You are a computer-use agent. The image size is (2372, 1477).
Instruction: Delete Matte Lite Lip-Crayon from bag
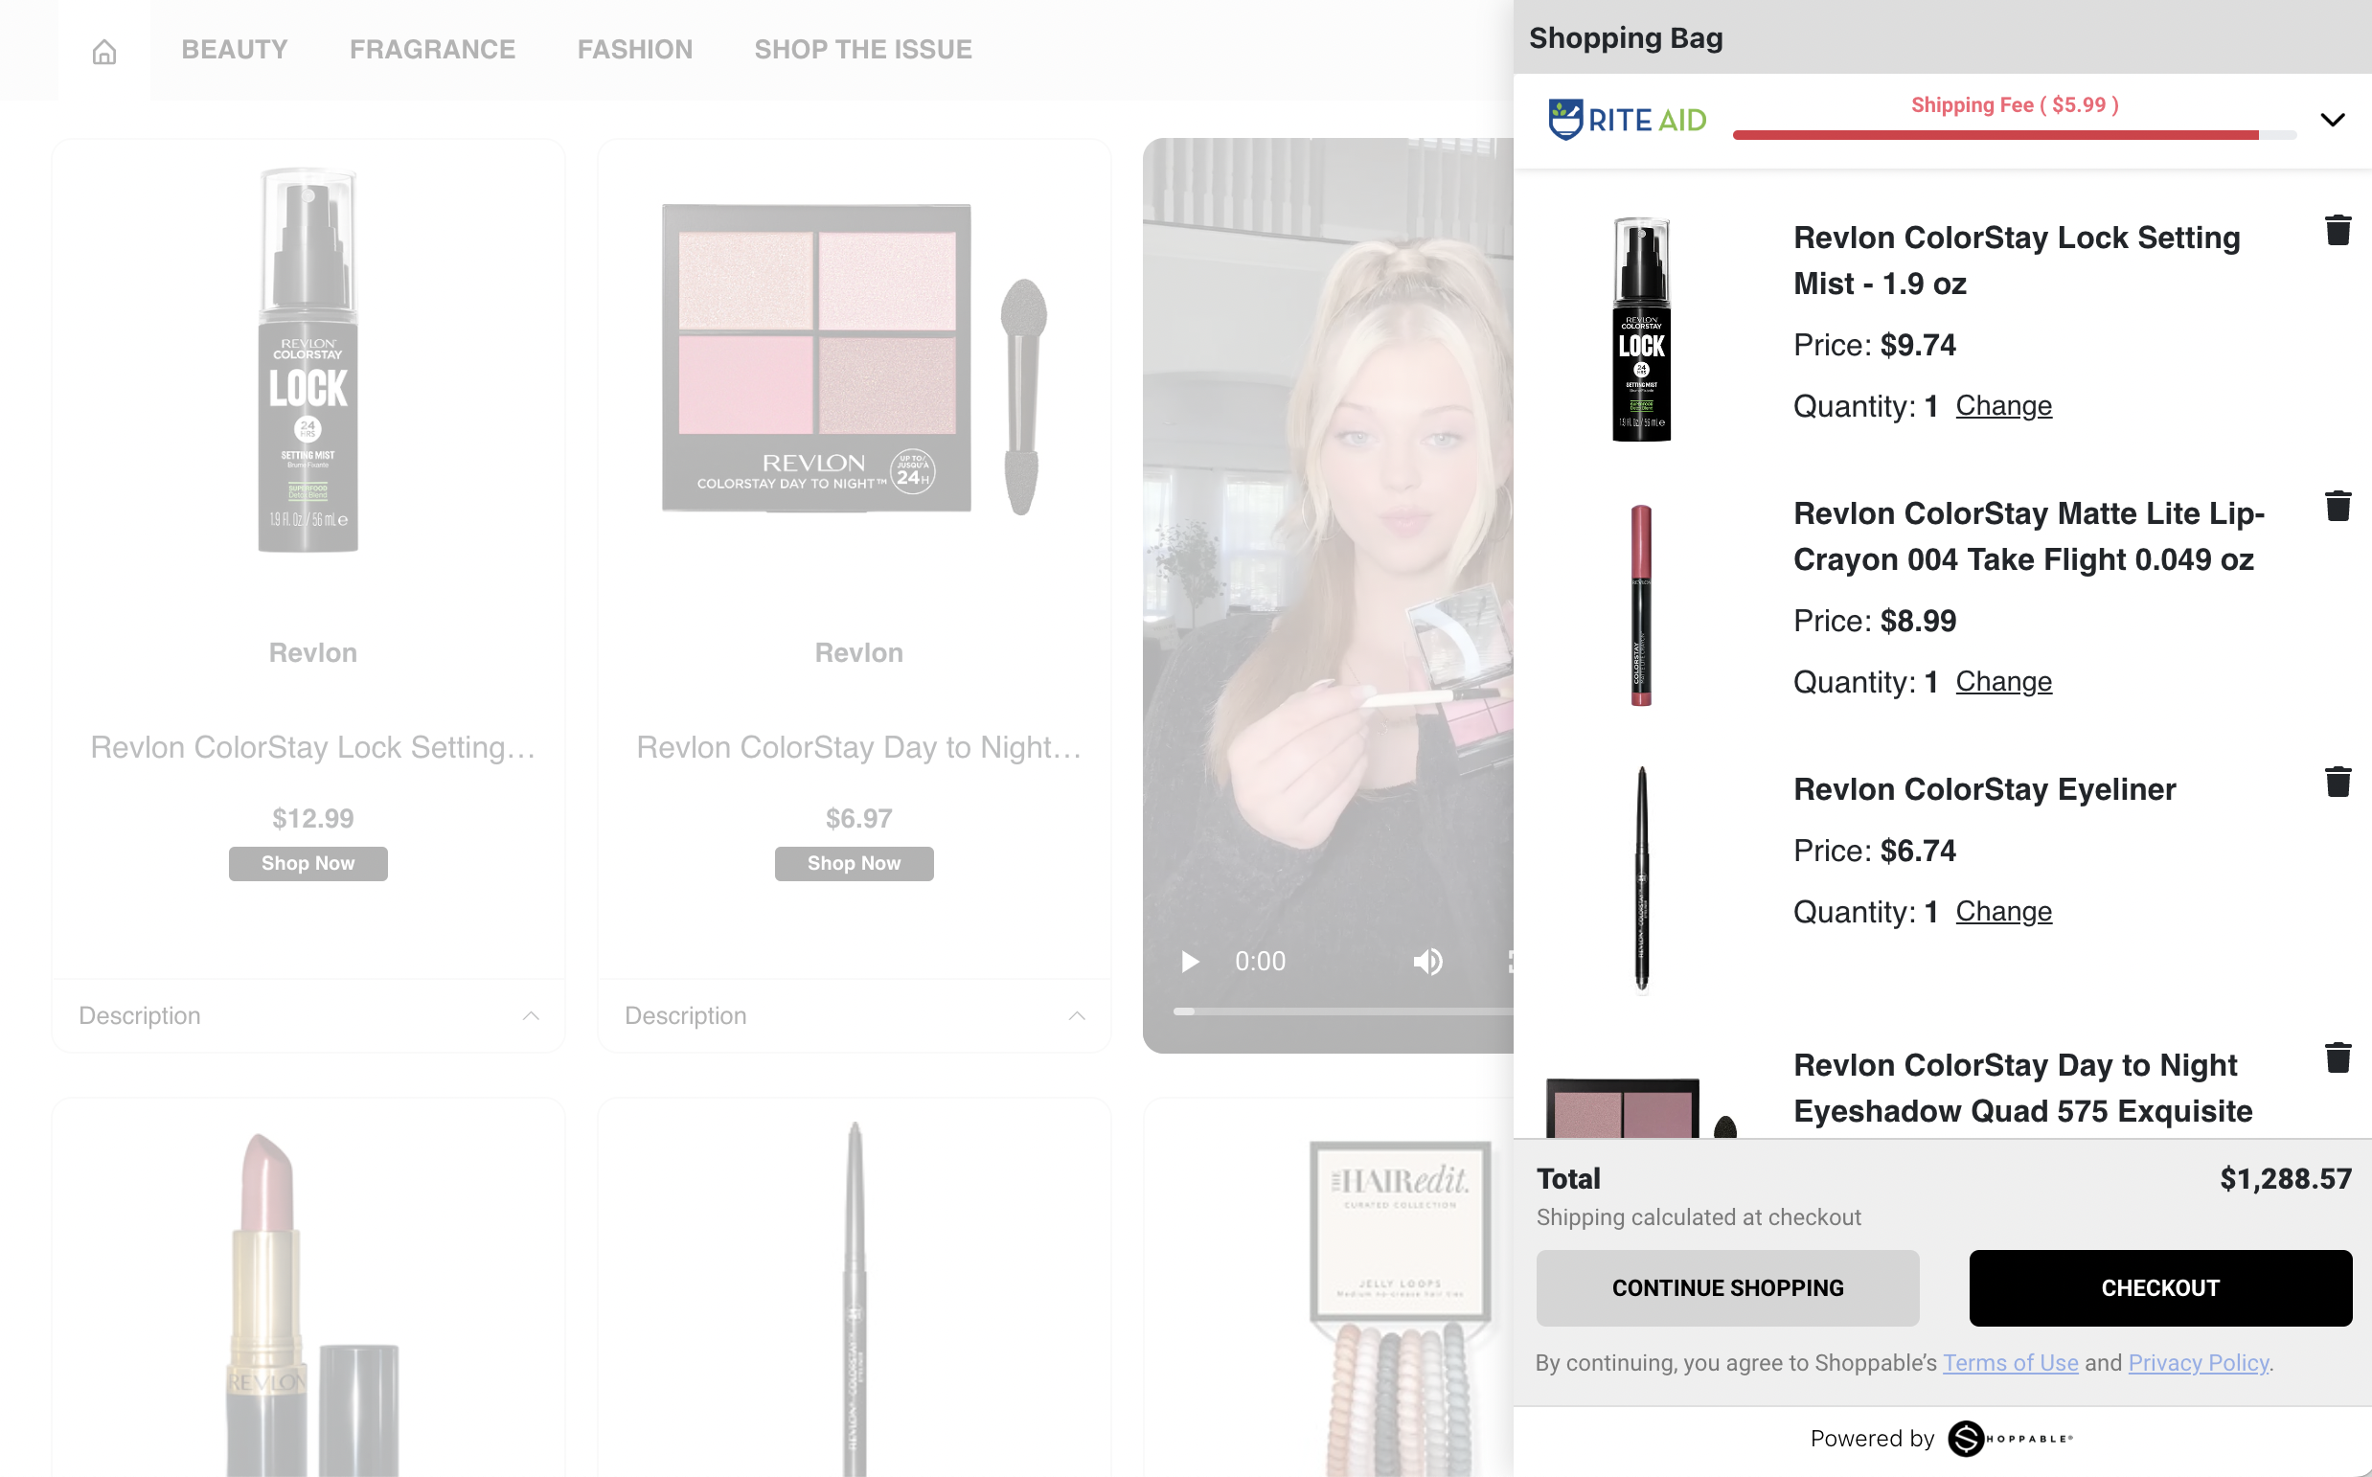pyautogui.click(x=2338, y=506)
